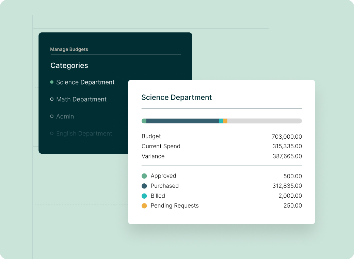Click the variance value 387,665.00
354x259 pixels.
(287, 156)
